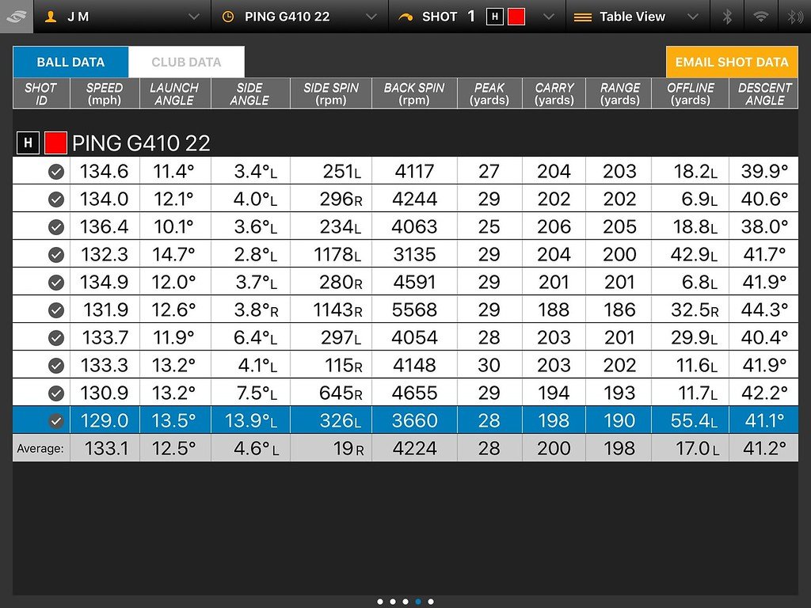The height and width of the screenshot is (608, 811).
Task: Select the PING G410 22 group heading
Action: click(x=141, y=143)
